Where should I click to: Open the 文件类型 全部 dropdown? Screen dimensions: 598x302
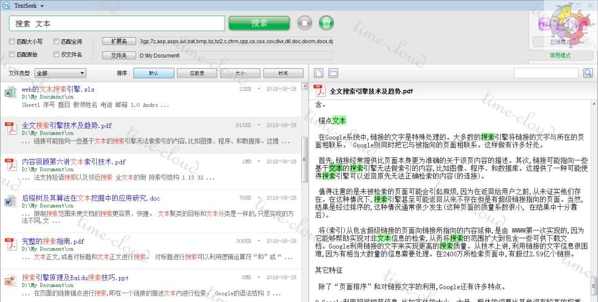pyautogui.click(x=60, y=73)
